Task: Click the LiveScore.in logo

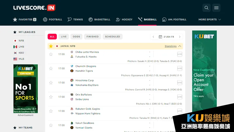Action: (34, 8)
